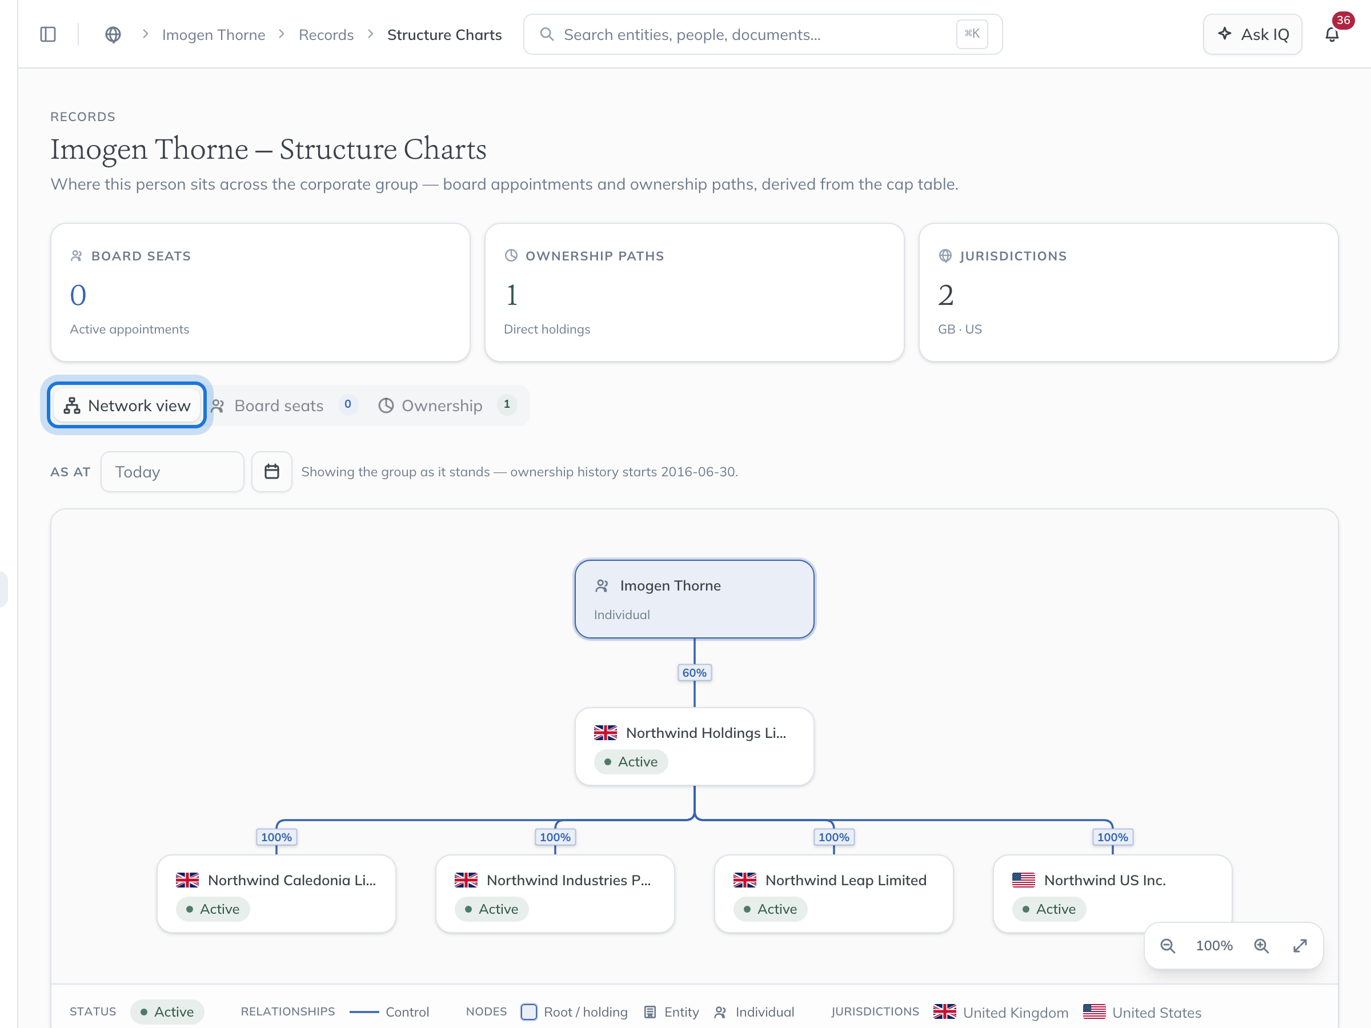Select the Imogen Thorne node

(x=694, y=599)
